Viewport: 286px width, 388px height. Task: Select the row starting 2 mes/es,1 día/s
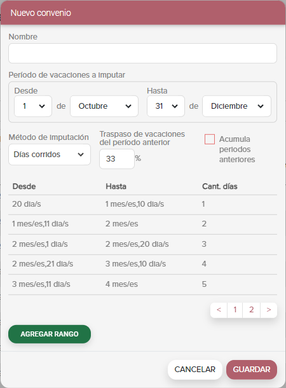coord(142,244)
